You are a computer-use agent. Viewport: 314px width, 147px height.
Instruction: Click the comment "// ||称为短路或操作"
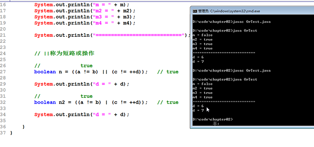(64, 53)
